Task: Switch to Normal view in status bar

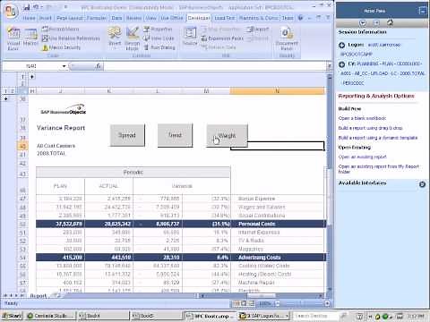Action: coord(236,303)
